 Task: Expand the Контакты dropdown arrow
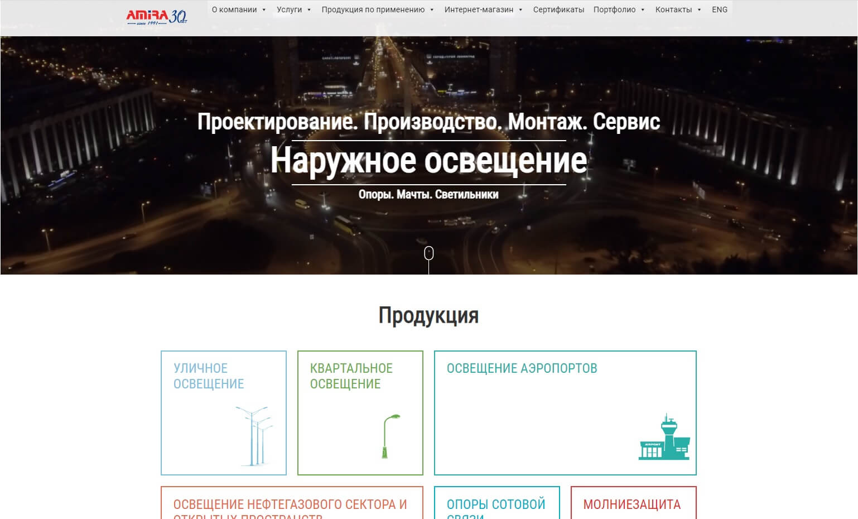click(699, 10)
